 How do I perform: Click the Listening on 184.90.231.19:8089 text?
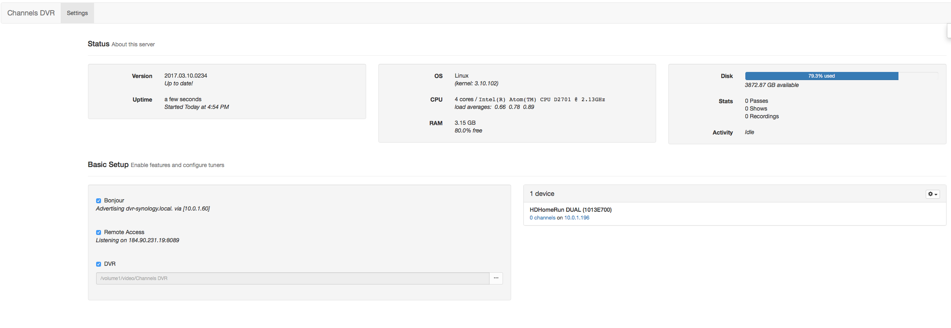(x=137, y=240)
